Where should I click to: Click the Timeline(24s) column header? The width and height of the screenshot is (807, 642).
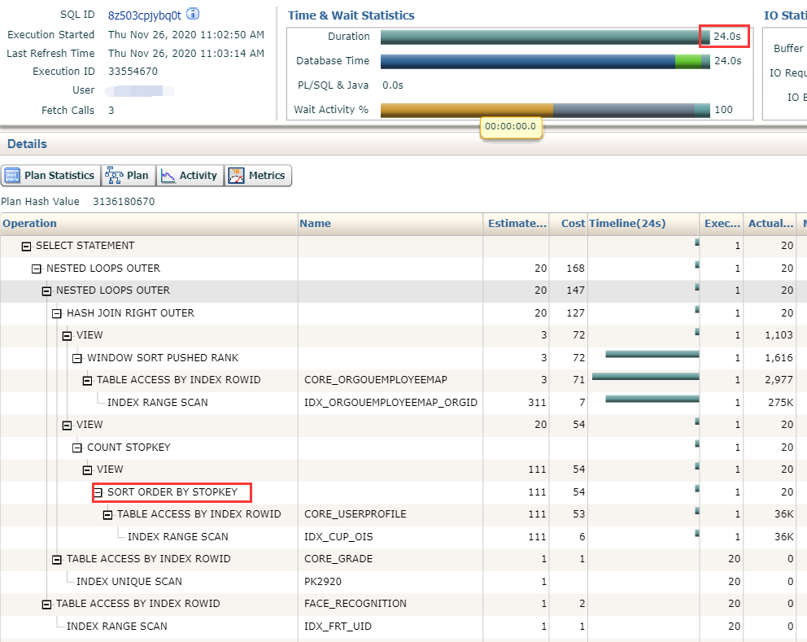pyautogui.click(x=627, y=223)
